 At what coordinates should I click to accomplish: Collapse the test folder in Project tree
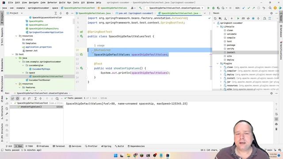click(13, 54)
